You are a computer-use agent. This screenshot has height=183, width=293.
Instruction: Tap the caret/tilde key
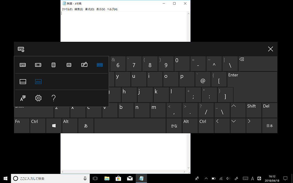214,64
